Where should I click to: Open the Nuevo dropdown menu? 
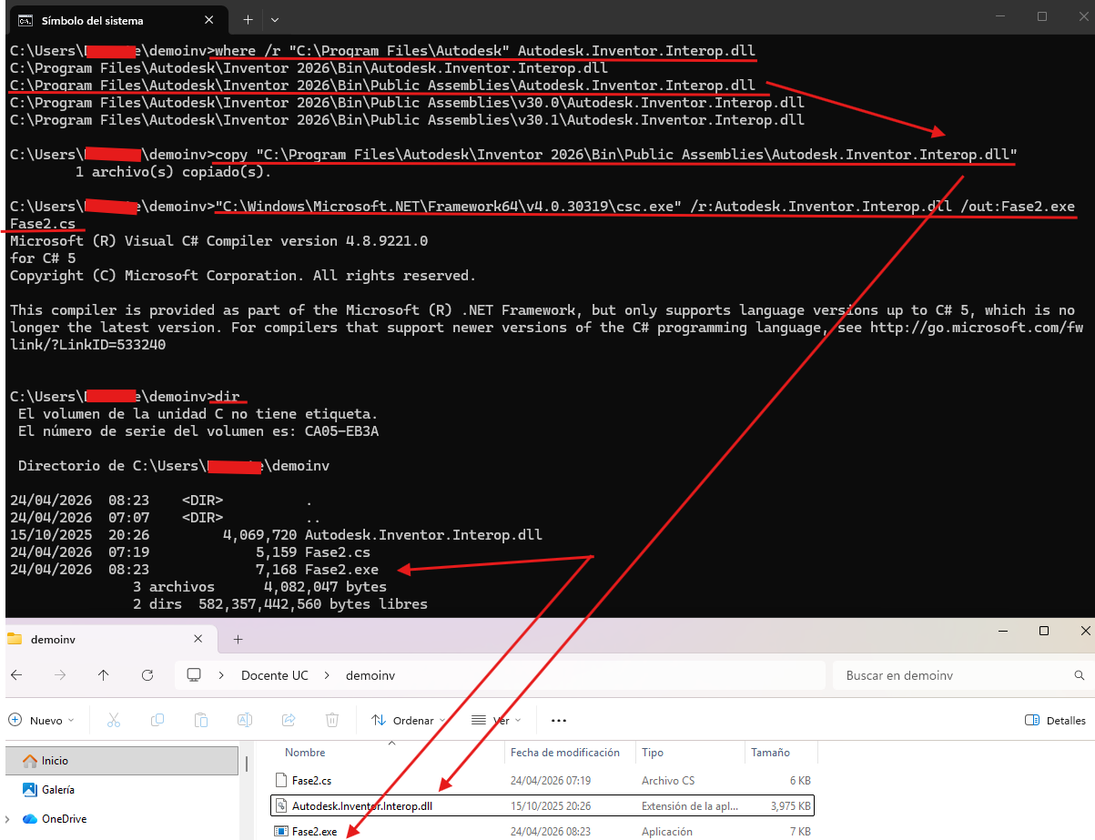click(42, 720)
